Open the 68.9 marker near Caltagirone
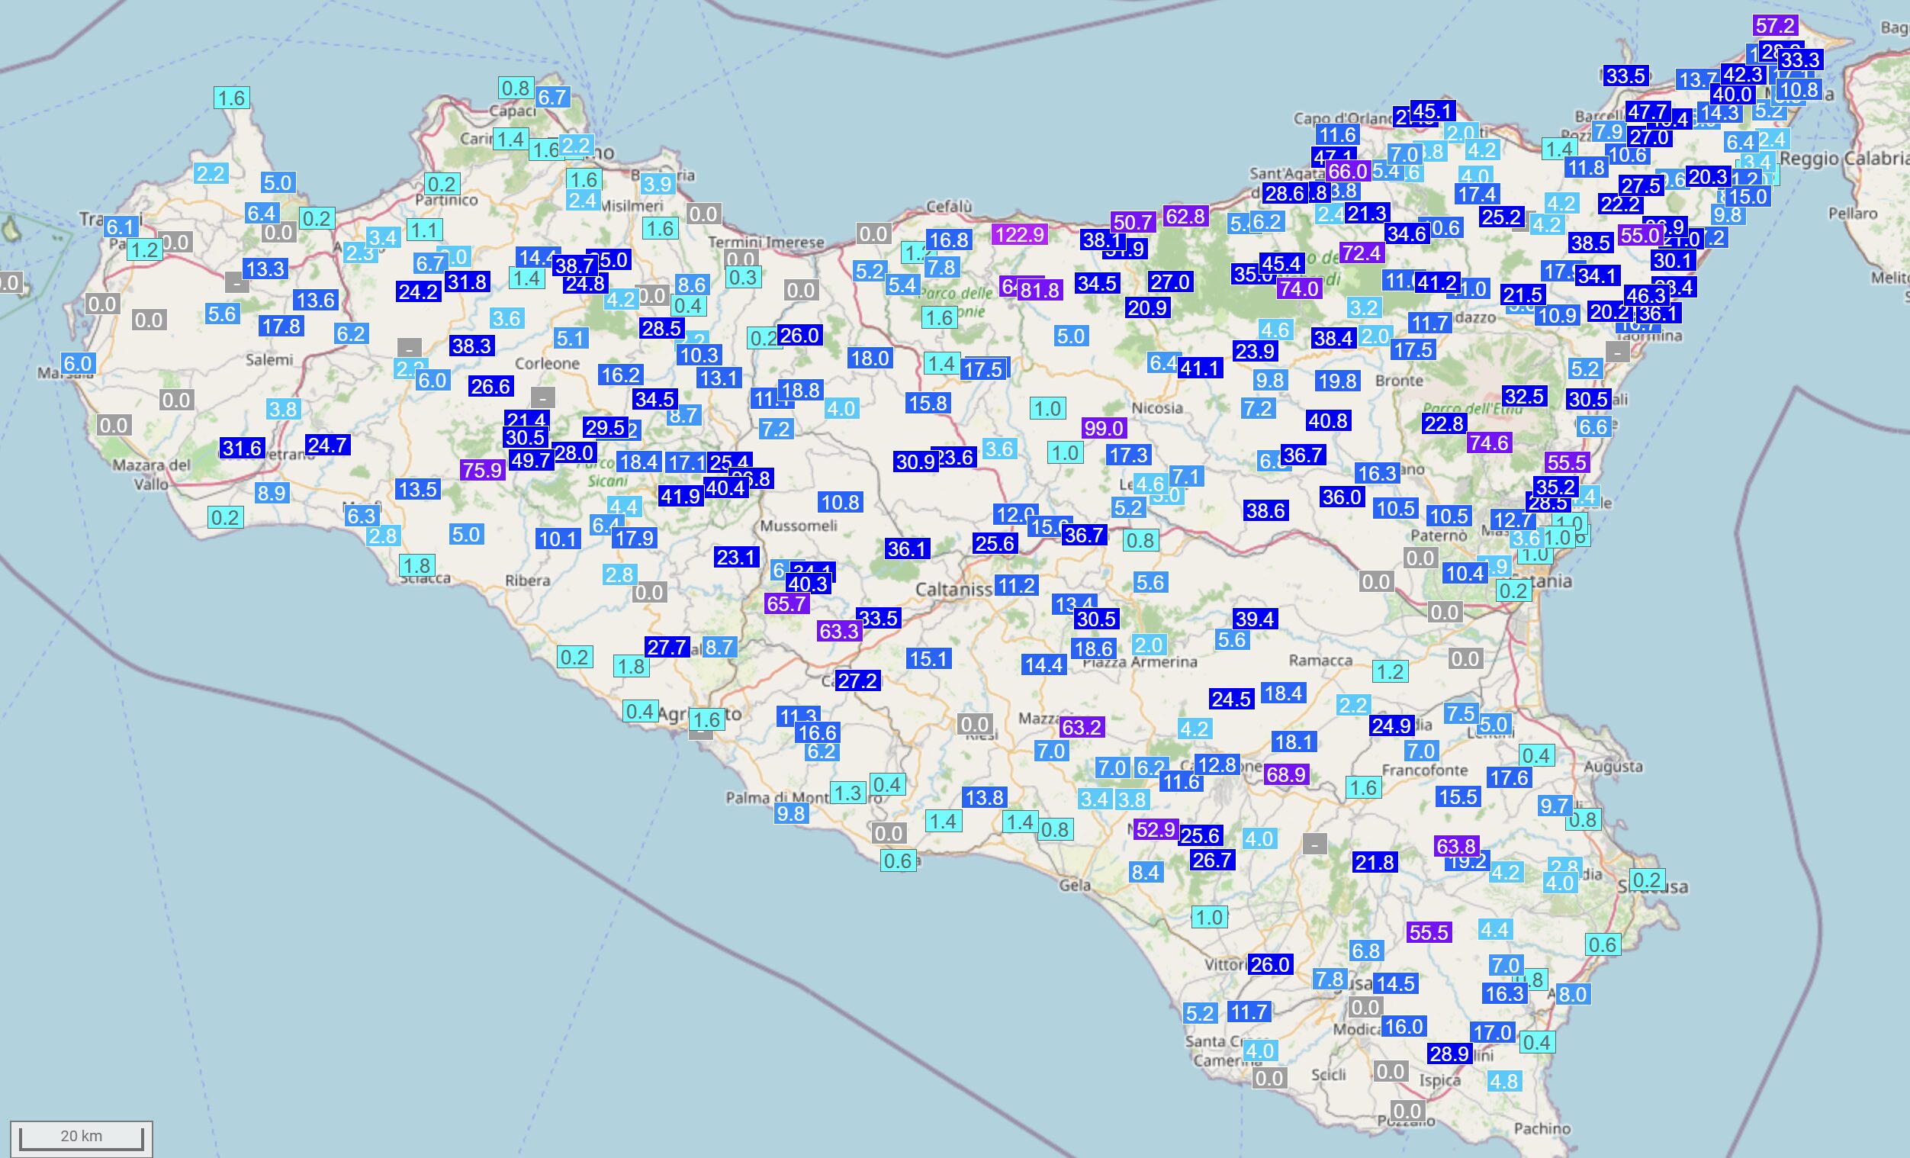Viewport: 1910px width, 1158px height. [x=1286, y=774]
